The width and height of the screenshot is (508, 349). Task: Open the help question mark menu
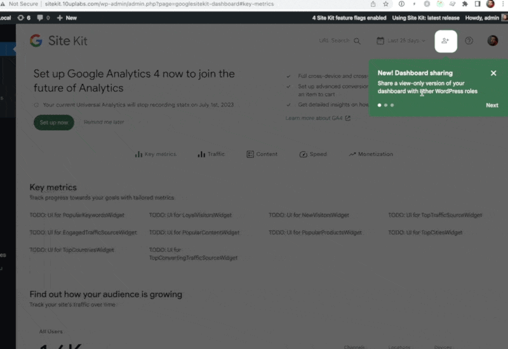click(469, 41)
